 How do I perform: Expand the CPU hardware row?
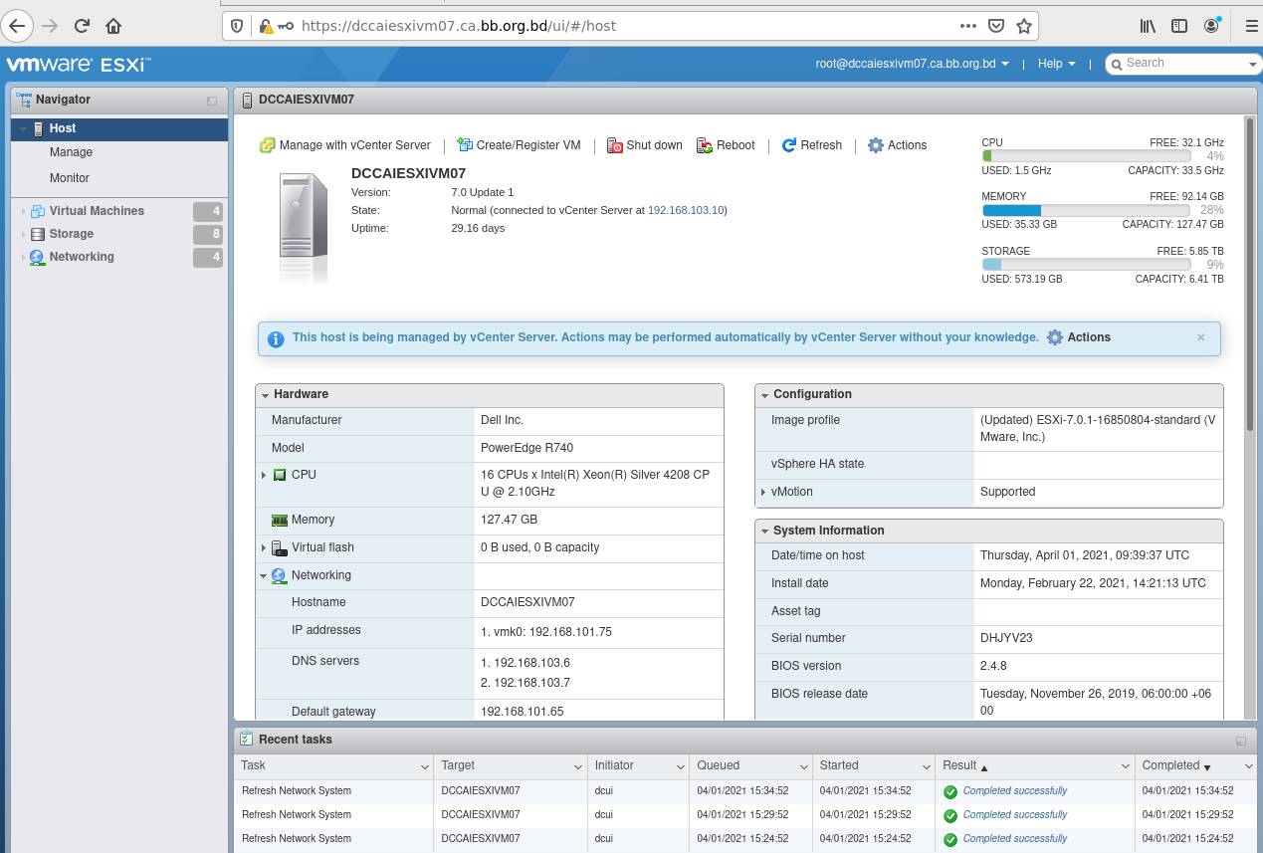click(264, 476)
